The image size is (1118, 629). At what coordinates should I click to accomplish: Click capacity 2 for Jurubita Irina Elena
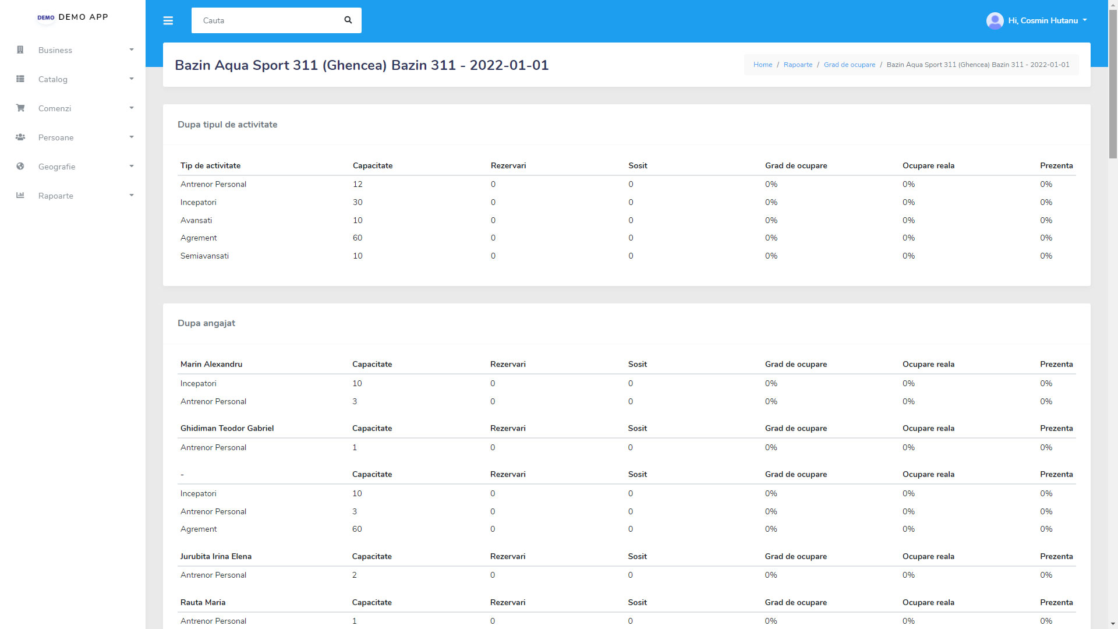[355, 575]
